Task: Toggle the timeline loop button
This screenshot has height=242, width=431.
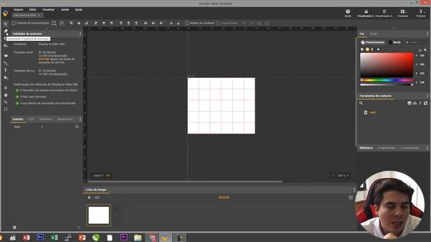Action: click(x=97, y=198)
